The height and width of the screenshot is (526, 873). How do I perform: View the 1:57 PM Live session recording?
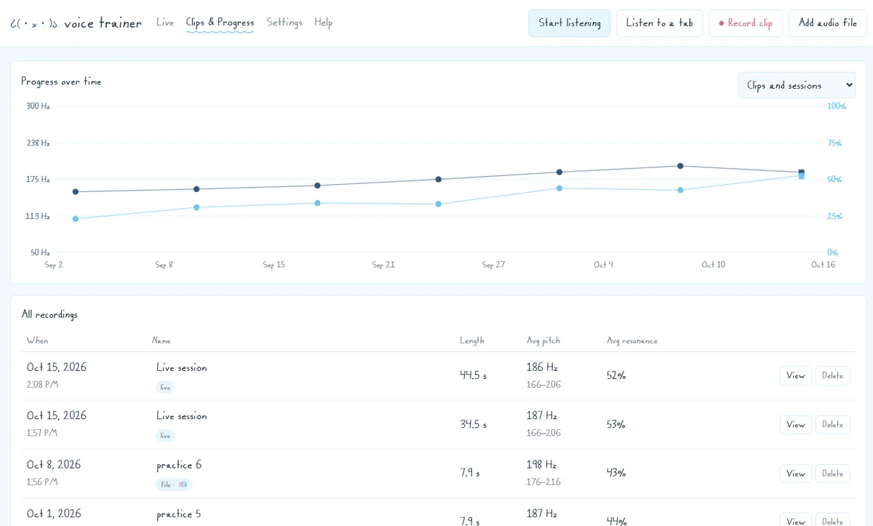click(x=796, y=424)
